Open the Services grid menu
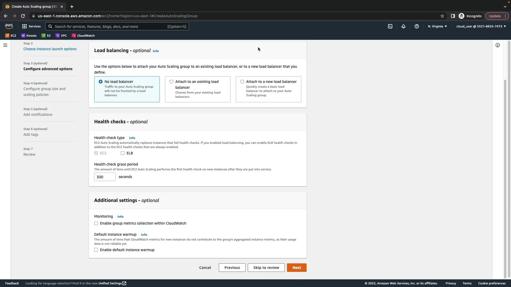Viewport: 511px width, 287px height. click(31, 26)
